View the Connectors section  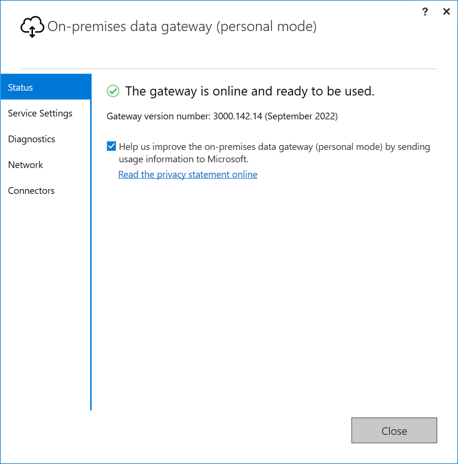tap(31, 190)
